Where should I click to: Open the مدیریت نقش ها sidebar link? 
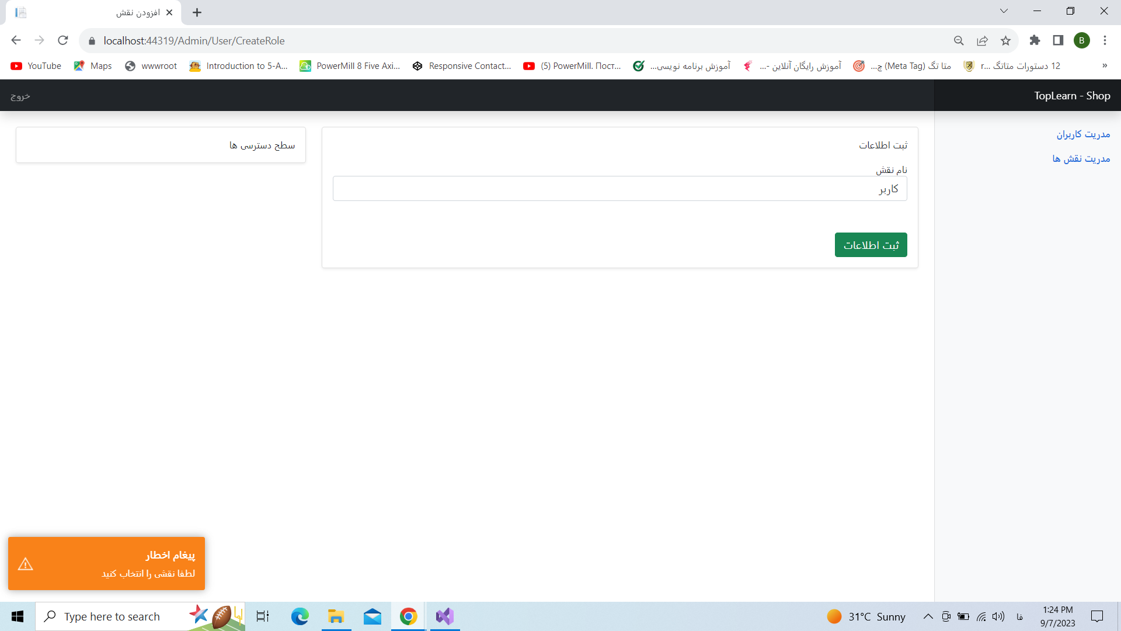1081,159
